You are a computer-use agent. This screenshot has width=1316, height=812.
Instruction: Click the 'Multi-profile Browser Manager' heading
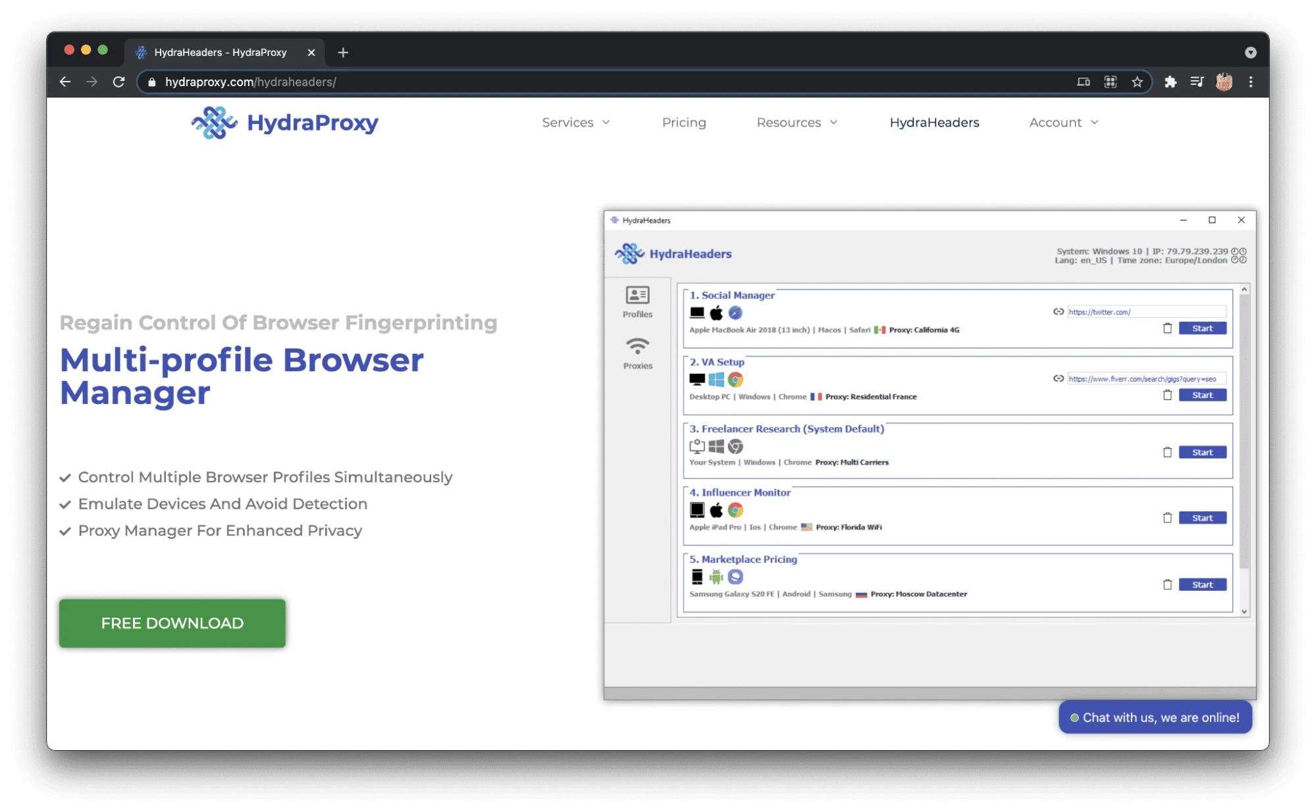tap(242, 376)
